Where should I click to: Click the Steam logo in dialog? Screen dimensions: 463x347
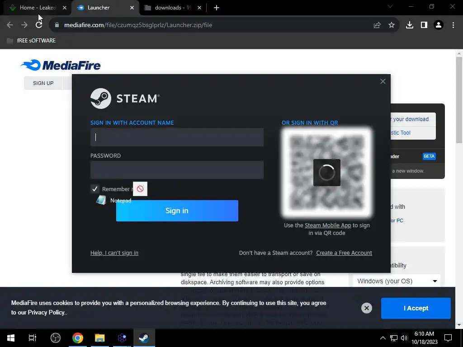[x=125, y=98]
